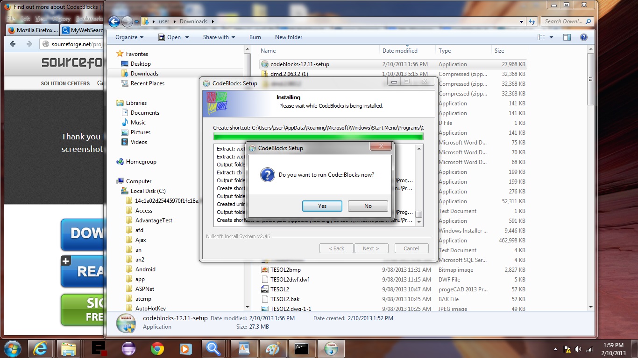Select the AdvantageTest folder
638x358 pixels.
(x=154, y=220)
